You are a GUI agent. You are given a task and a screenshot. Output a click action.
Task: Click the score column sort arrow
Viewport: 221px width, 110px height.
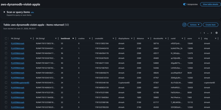[x=199, y=38]
